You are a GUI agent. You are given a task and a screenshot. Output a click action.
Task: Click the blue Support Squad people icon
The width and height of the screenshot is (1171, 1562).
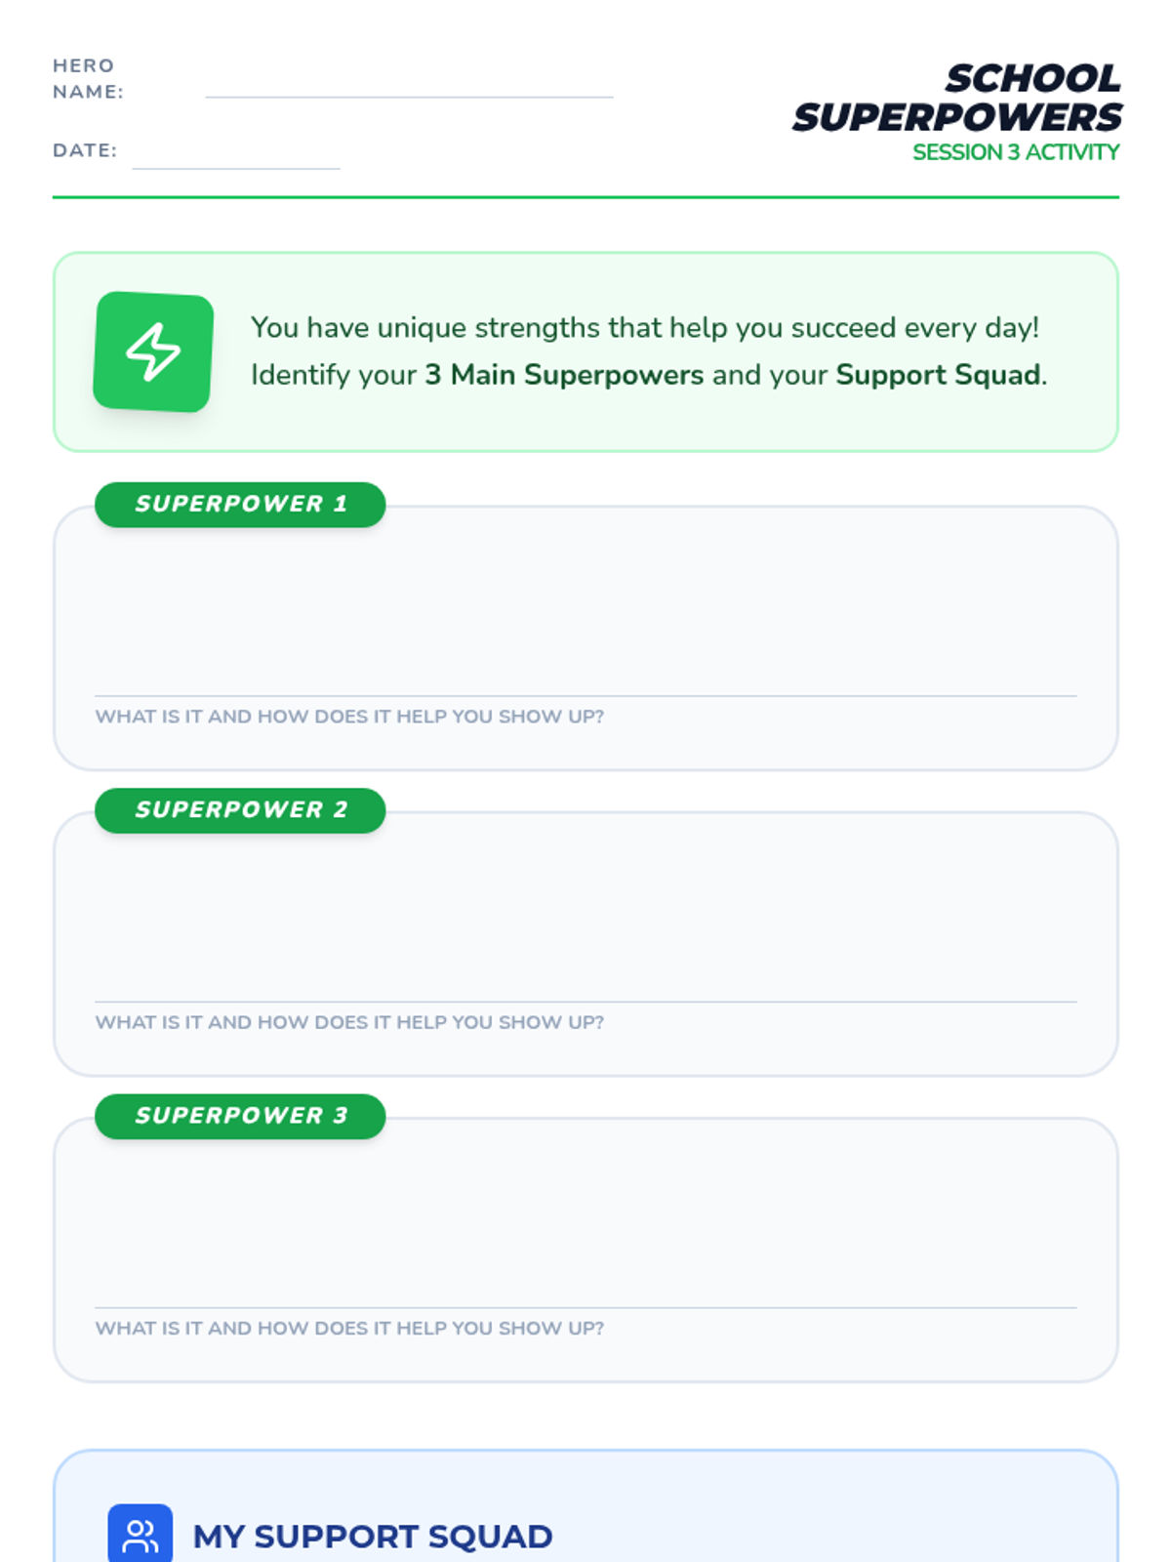pyautogui.click(x=140, y=1535)
